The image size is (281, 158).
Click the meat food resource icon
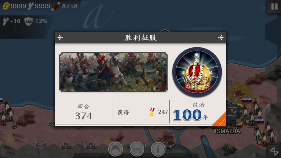tap(56, 6)
